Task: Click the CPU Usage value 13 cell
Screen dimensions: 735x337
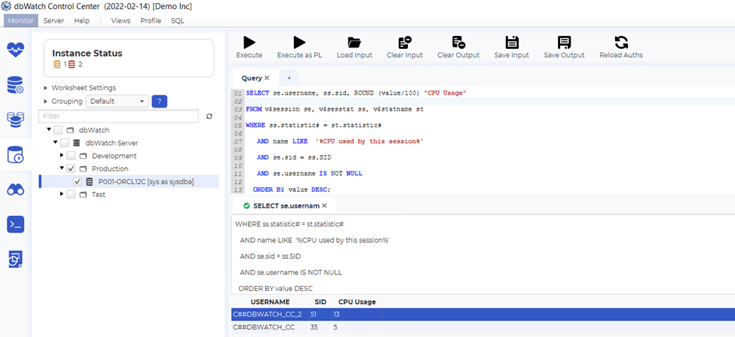Action: (x=357, y=314)
